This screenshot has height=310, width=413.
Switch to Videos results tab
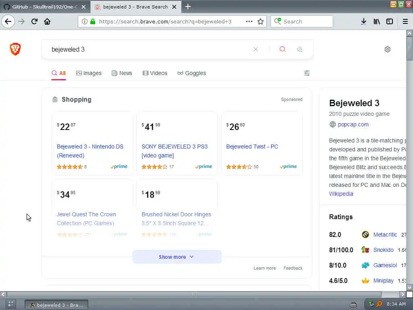(155, 73)
